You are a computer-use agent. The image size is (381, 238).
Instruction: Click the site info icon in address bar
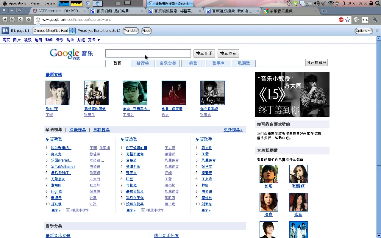[x=38, y=20]
